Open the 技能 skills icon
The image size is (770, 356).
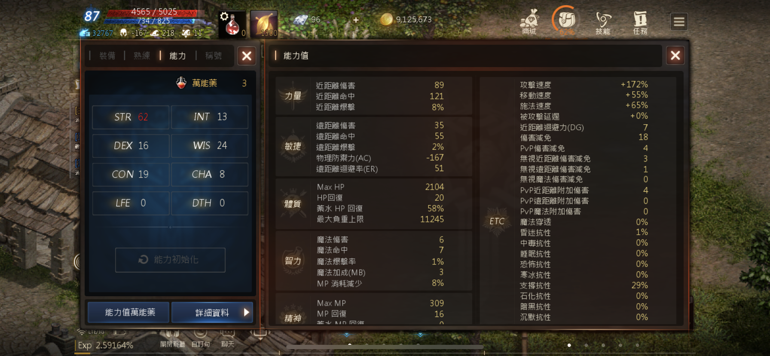(x=603, y=22)
